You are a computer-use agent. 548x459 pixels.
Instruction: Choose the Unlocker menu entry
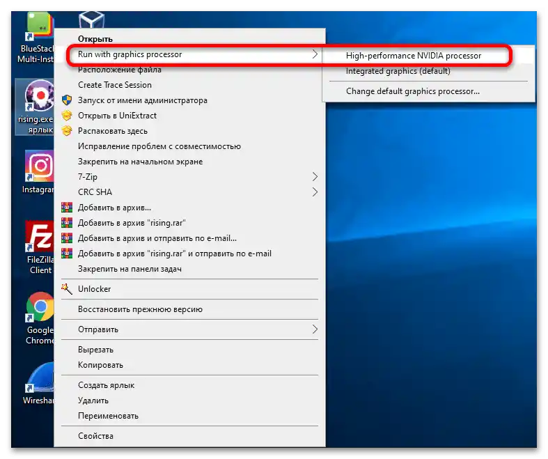(190, 289)
